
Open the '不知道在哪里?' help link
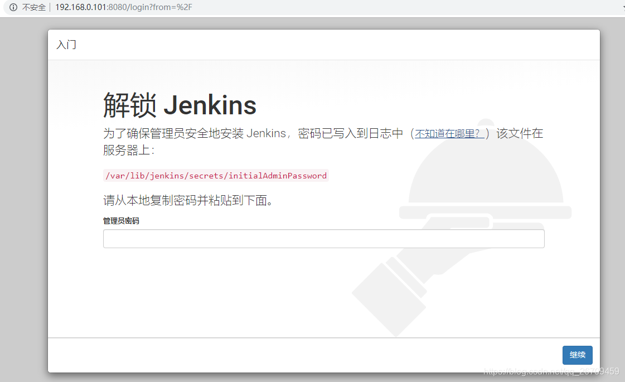(x=449, y=134)
